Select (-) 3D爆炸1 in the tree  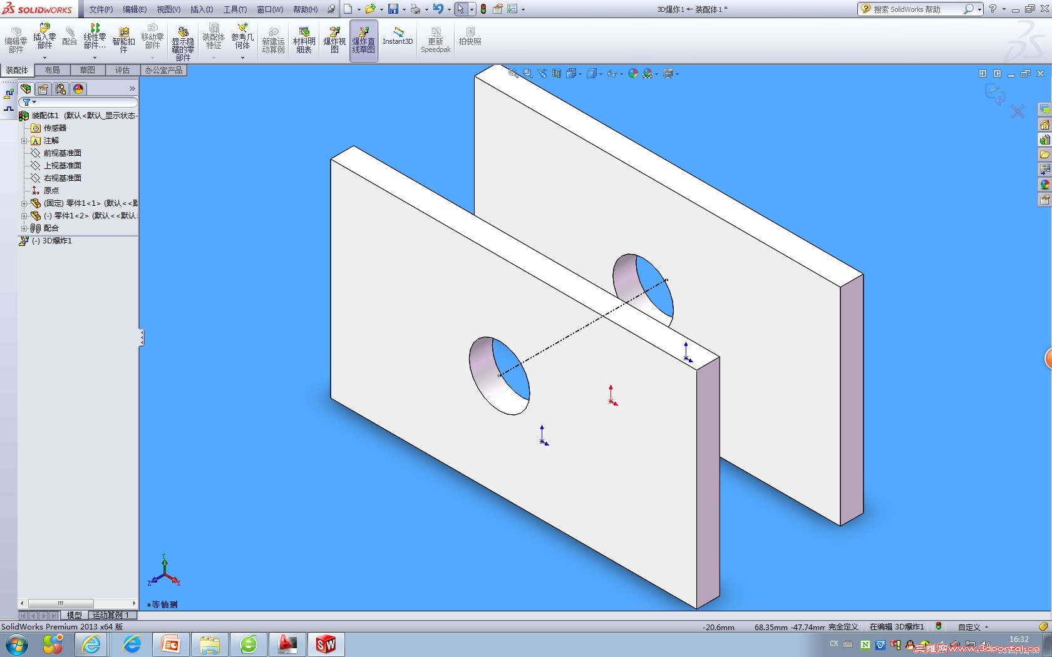52,241
